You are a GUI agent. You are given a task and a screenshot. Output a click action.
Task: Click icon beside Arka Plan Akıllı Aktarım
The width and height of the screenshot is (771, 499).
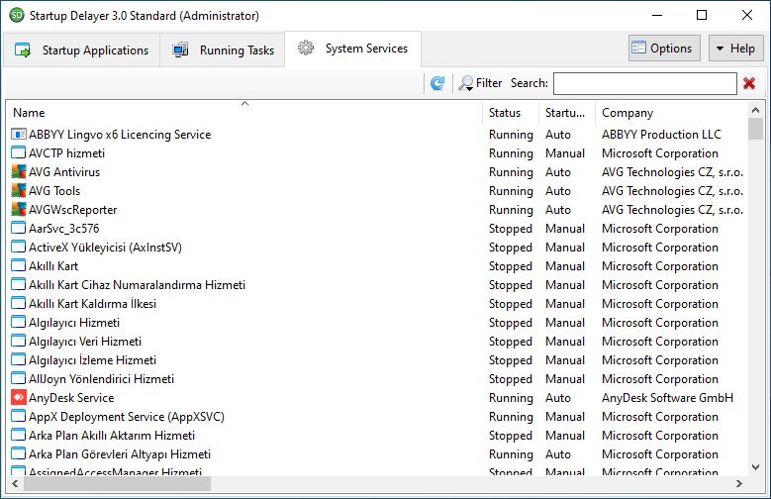coord(18,435)
